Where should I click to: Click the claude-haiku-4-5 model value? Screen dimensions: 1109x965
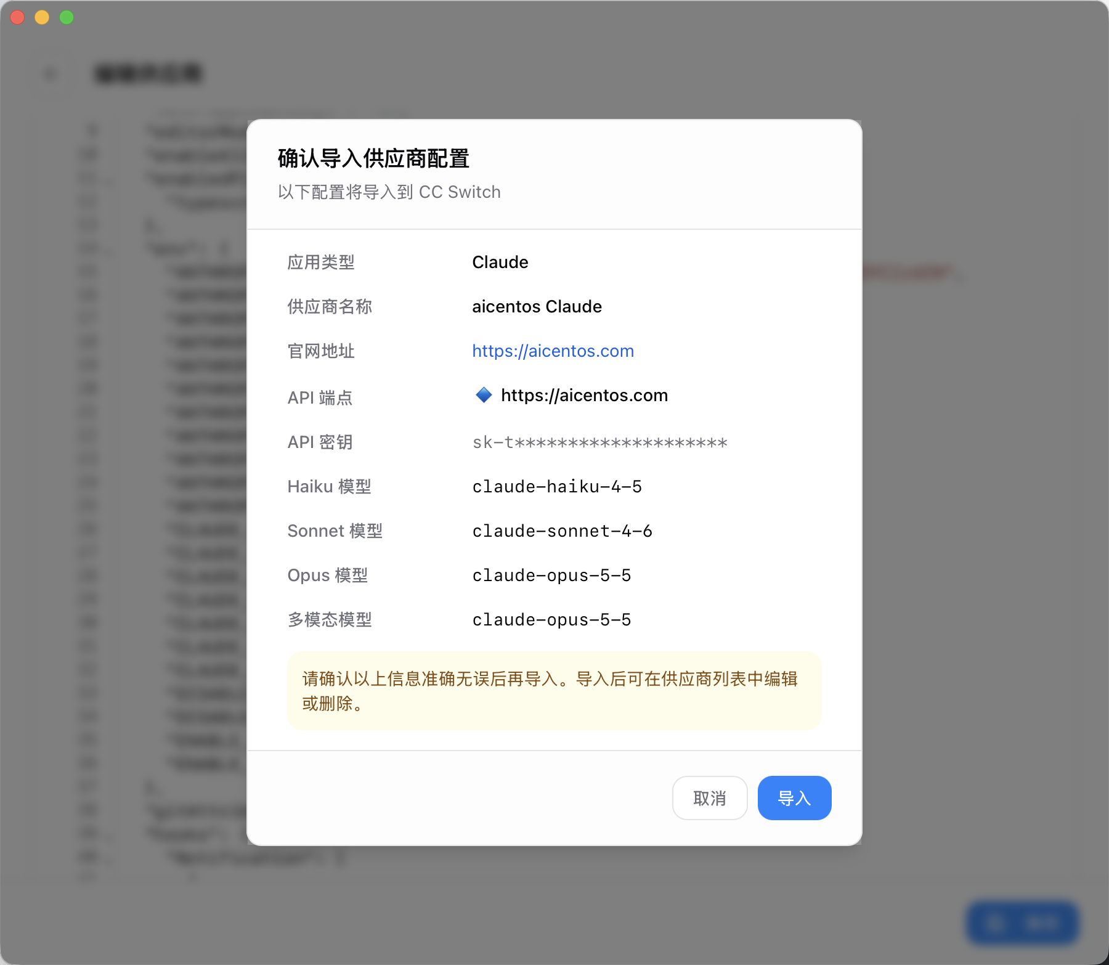[x=557, y=487]
